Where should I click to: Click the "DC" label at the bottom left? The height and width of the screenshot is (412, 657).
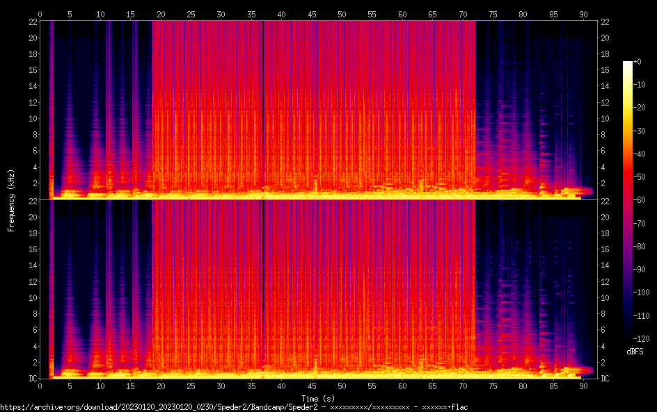click(32, 378)
